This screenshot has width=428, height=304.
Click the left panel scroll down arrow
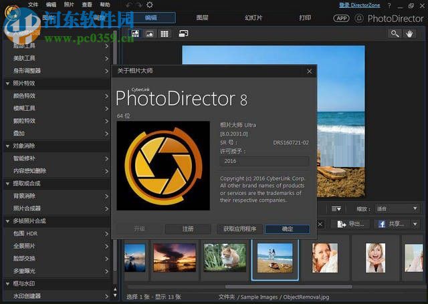pos(115,295)
